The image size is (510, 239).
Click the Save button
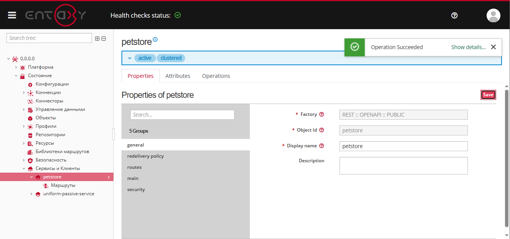tap(488, 95)
